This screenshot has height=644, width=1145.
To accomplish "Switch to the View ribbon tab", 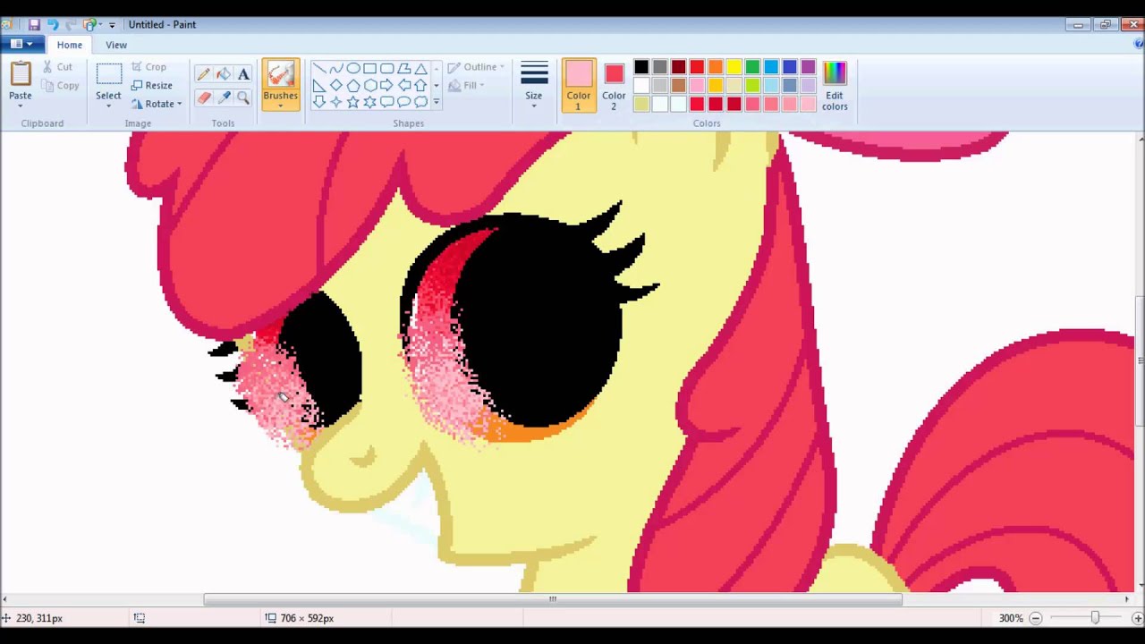I will pos(116,45).
